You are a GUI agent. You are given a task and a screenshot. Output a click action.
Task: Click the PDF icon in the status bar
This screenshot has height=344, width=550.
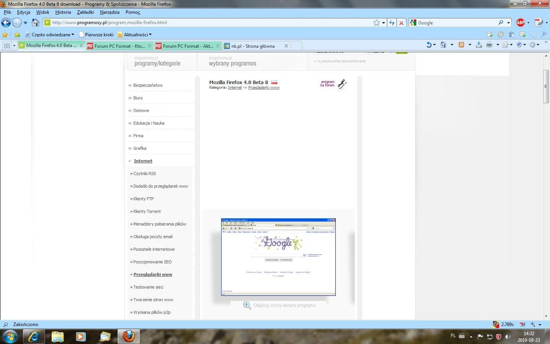click(x=522, y=325)
